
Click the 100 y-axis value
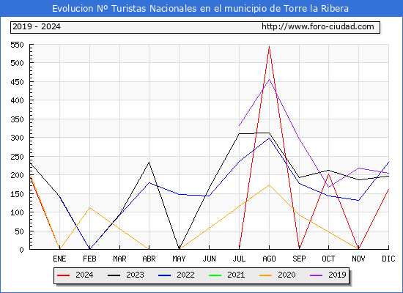(x=17, y=212)
